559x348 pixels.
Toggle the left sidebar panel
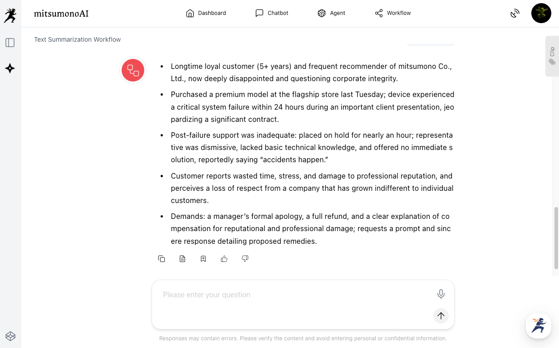coord(10,43)
